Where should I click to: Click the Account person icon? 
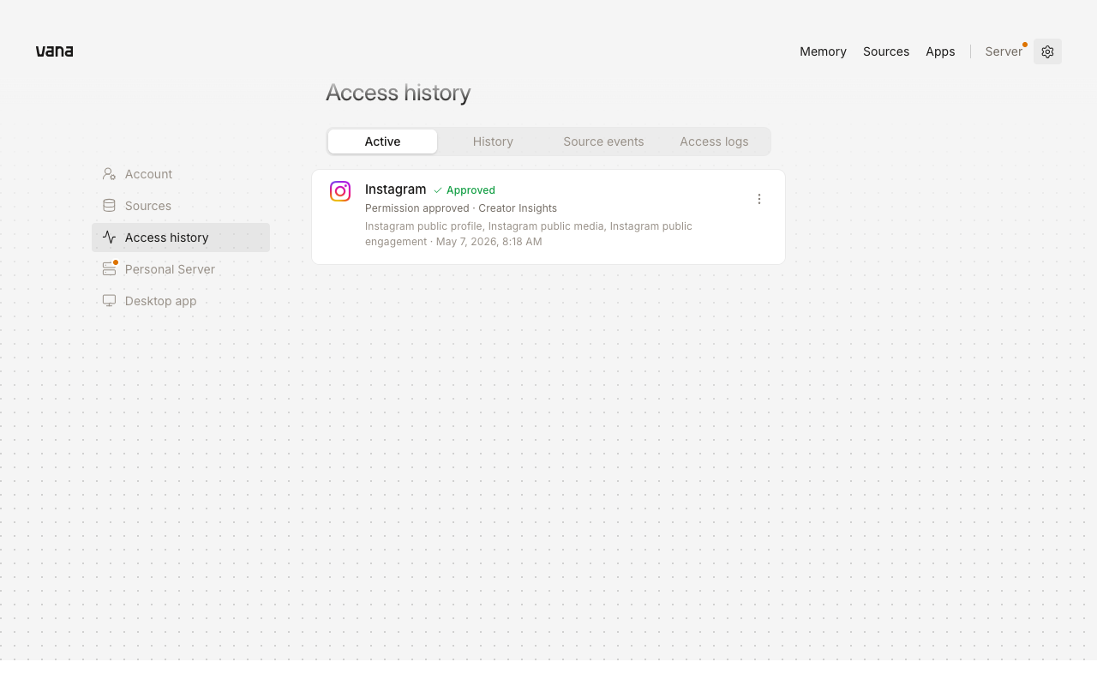[x=109, y=174]
